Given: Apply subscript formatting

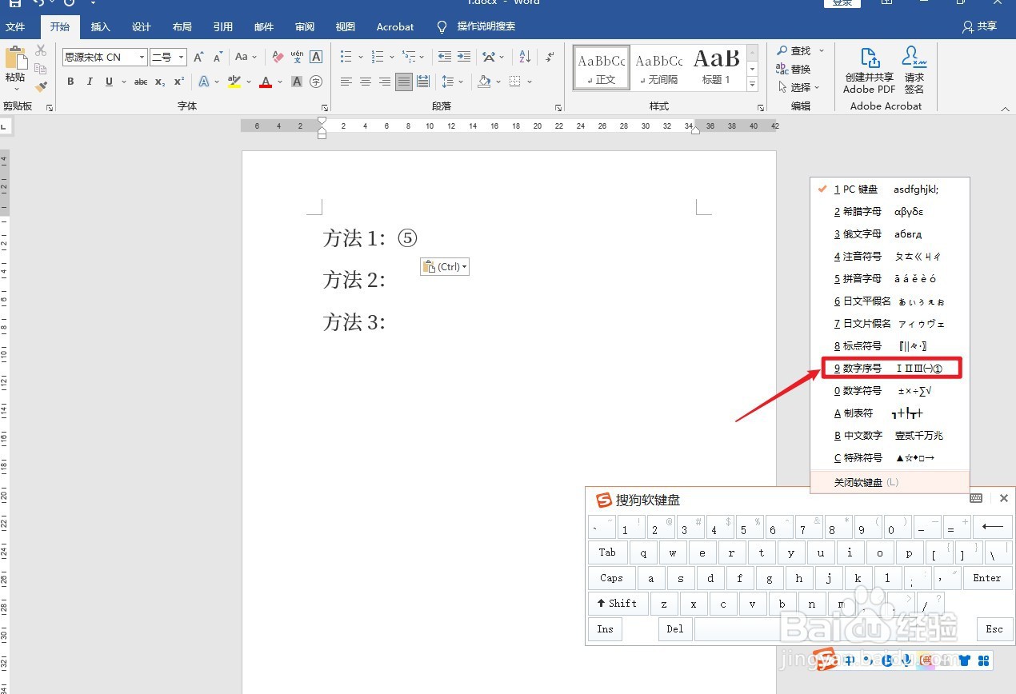Looking at the screenshot, I should point(160,82).
